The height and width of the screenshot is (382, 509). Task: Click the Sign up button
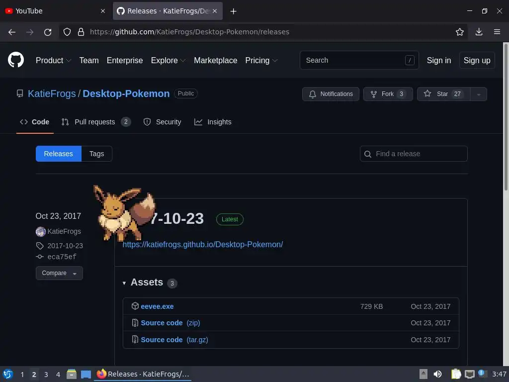click(477, 60)
